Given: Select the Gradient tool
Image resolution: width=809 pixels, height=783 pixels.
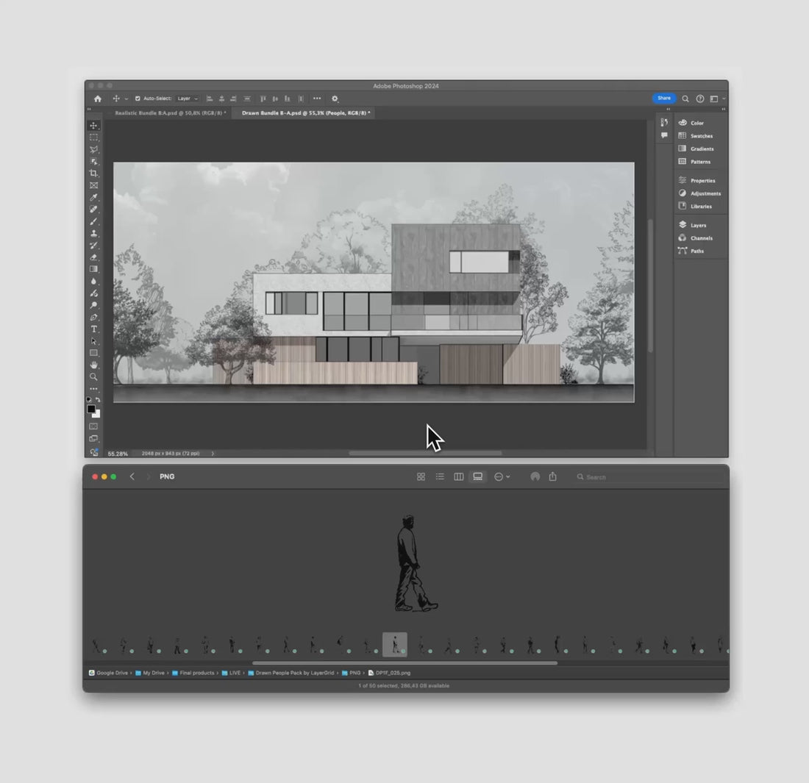Looking at the screenshot, I should 93,269.
